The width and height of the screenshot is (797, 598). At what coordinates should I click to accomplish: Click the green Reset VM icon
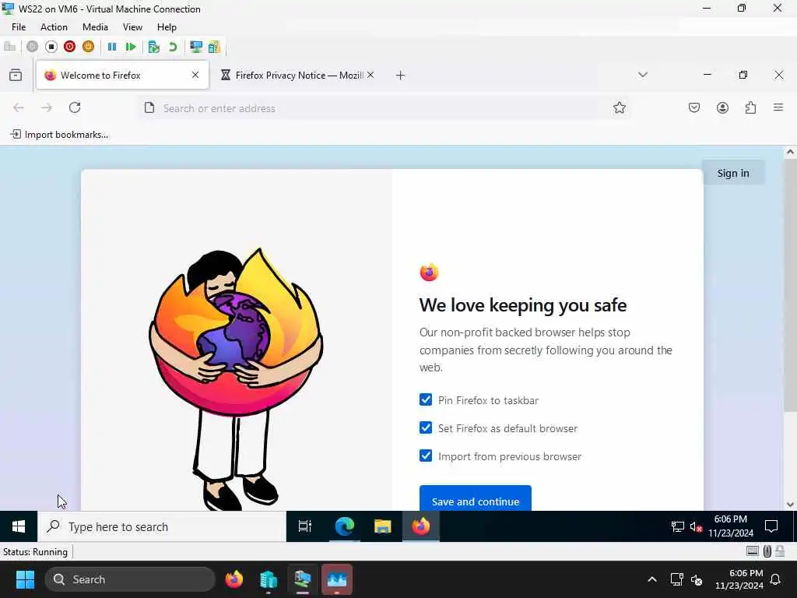(x=131, y=47)
